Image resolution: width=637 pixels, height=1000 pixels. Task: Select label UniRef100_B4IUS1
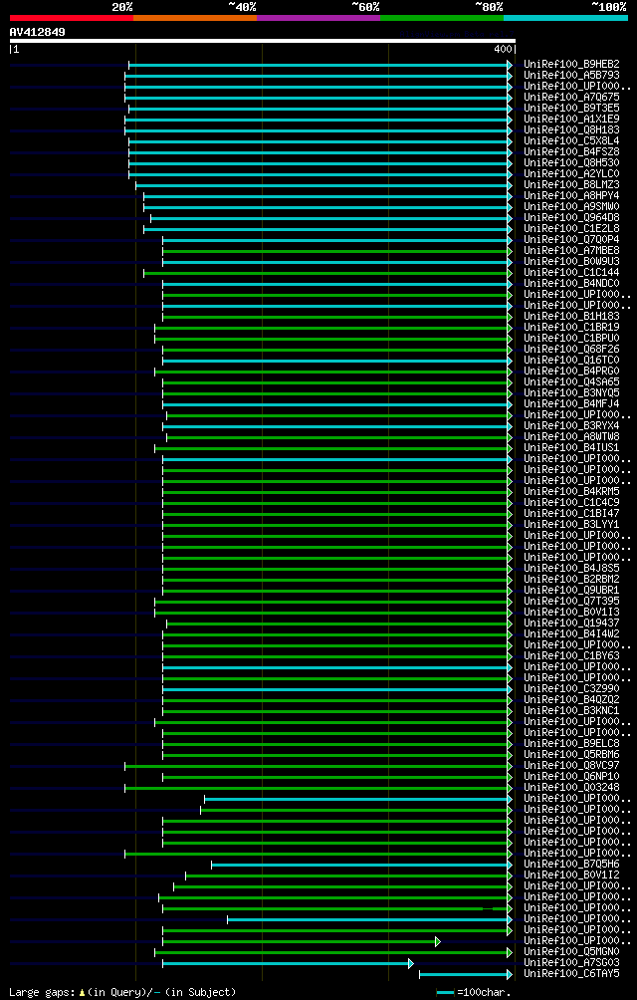(x=570, y=447)
